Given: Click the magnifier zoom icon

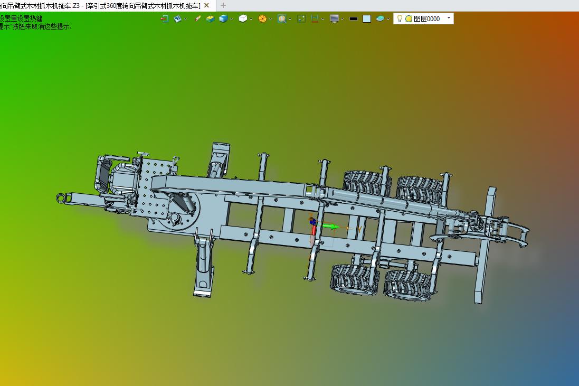Looking at the screenshot, I should [x=282, y=18].
